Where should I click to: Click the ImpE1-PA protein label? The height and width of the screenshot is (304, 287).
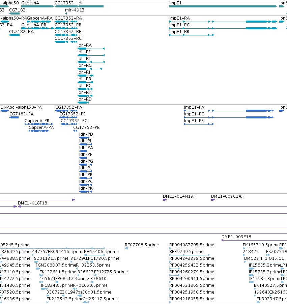pyautogui.click(x=194, y=107)
